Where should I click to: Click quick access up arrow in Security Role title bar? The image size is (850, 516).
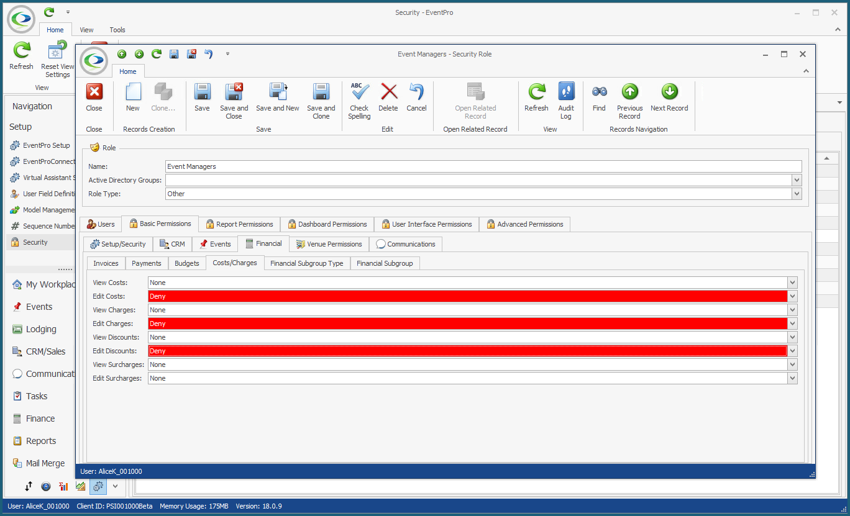coord(122,54)
